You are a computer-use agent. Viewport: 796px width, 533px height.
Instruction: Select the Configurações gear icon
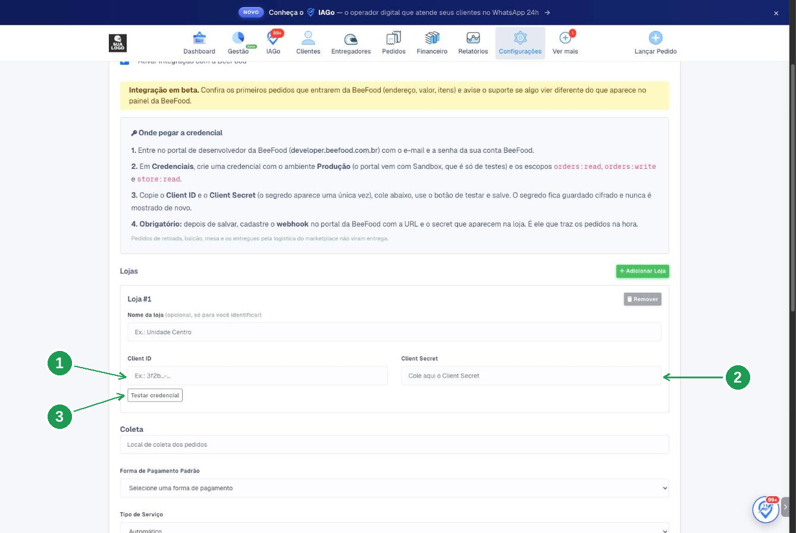click(x=520, y=38)
